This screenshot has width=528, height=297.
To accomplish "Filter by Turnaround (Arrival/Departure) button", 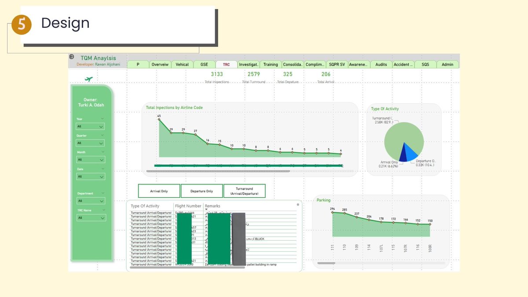I will point(244,191).
